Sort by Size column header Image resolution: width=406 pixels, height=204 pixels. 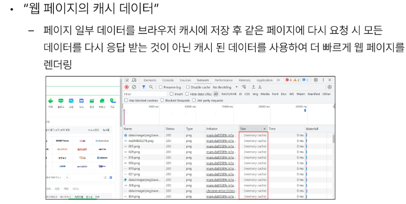click(253, 129)
